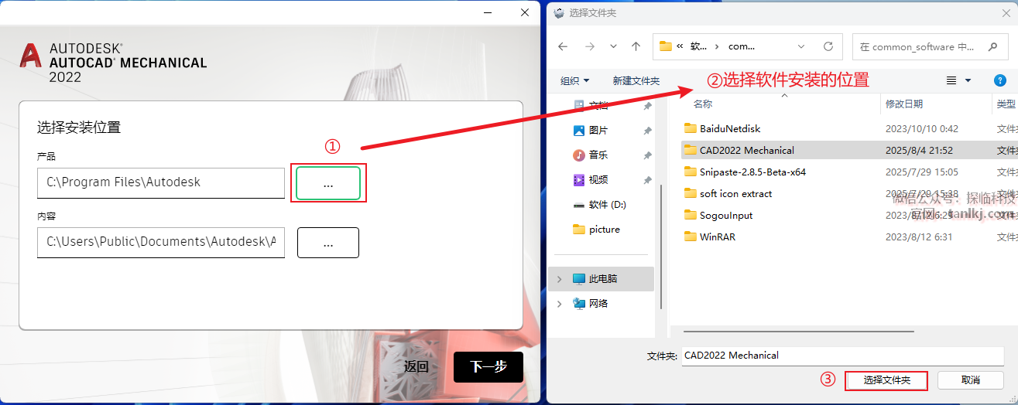
Task: Minimize the AutoCAD installer window
Action: point(488,12)
